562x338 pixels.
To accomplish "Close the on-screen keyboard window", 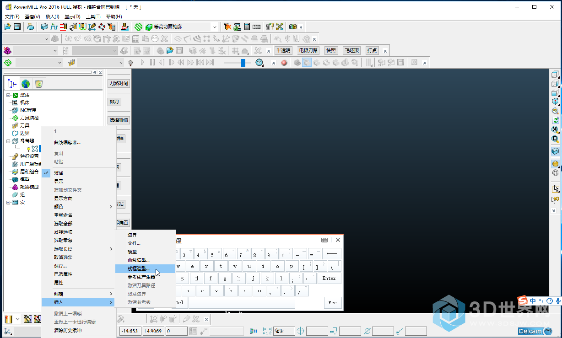I will click(338, 240).
